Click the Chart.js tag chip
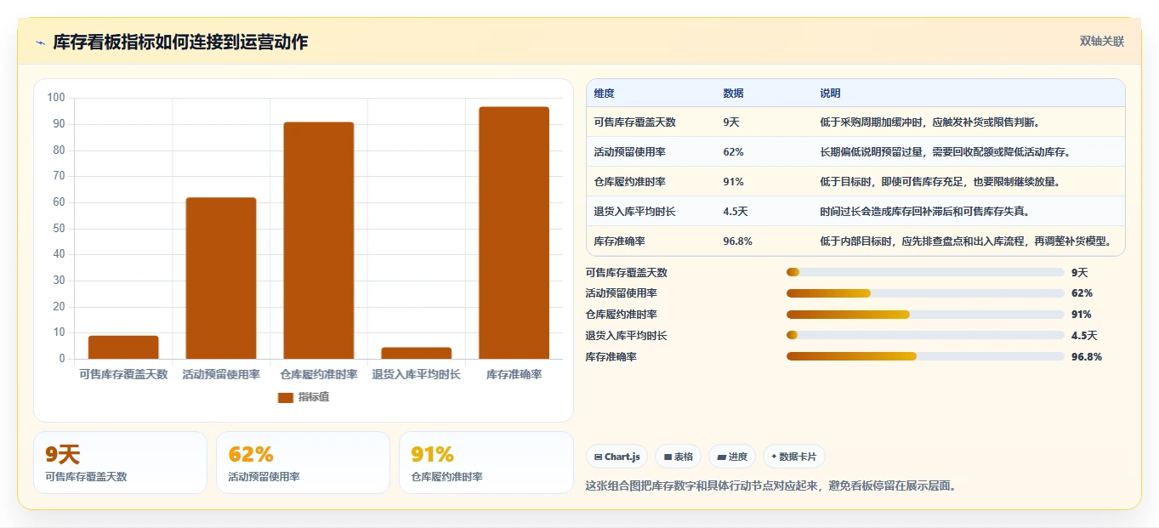The height and width of the screenshot is (528, 1159). pos(617,457)
